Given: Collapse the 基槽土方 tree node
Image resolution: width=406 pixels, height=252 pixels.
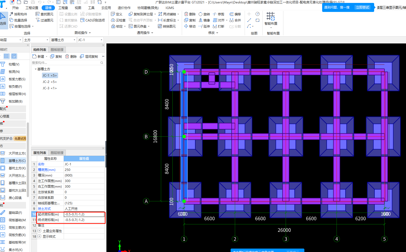Looking at the screenshot, I should [36, 69].
